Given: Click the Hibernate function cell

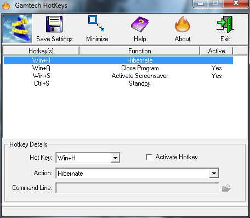Looking at the screenshot, I should tap(140, 60).
